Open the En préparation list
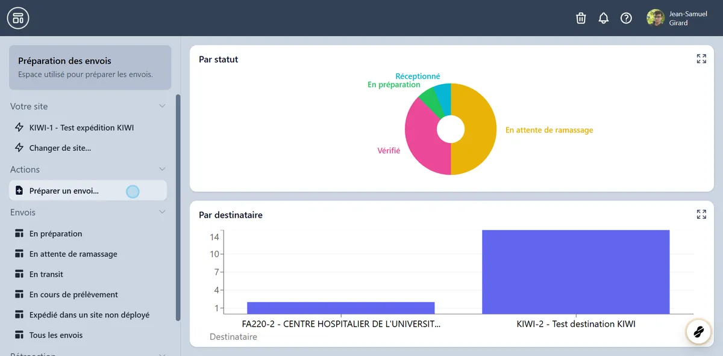Image resolution: width=723 pixels, height=356 pixels. click(55, 234)
